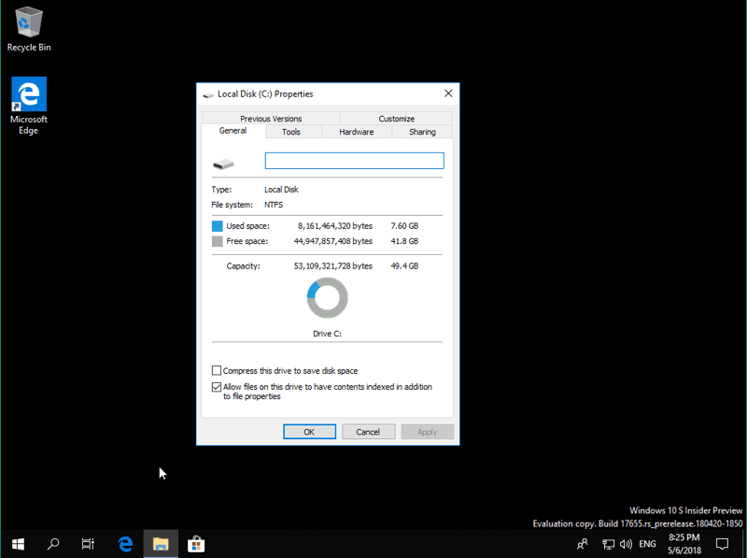Screen dimensions: 747x558
Task: Launch Edge from the taskbar
Action: 125,544
